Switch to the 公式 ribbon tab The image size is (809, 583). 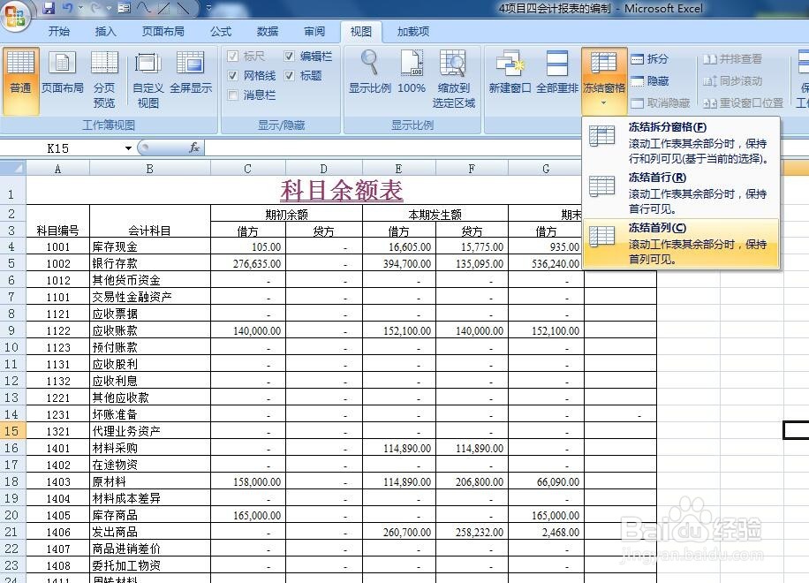pos(220,32)
